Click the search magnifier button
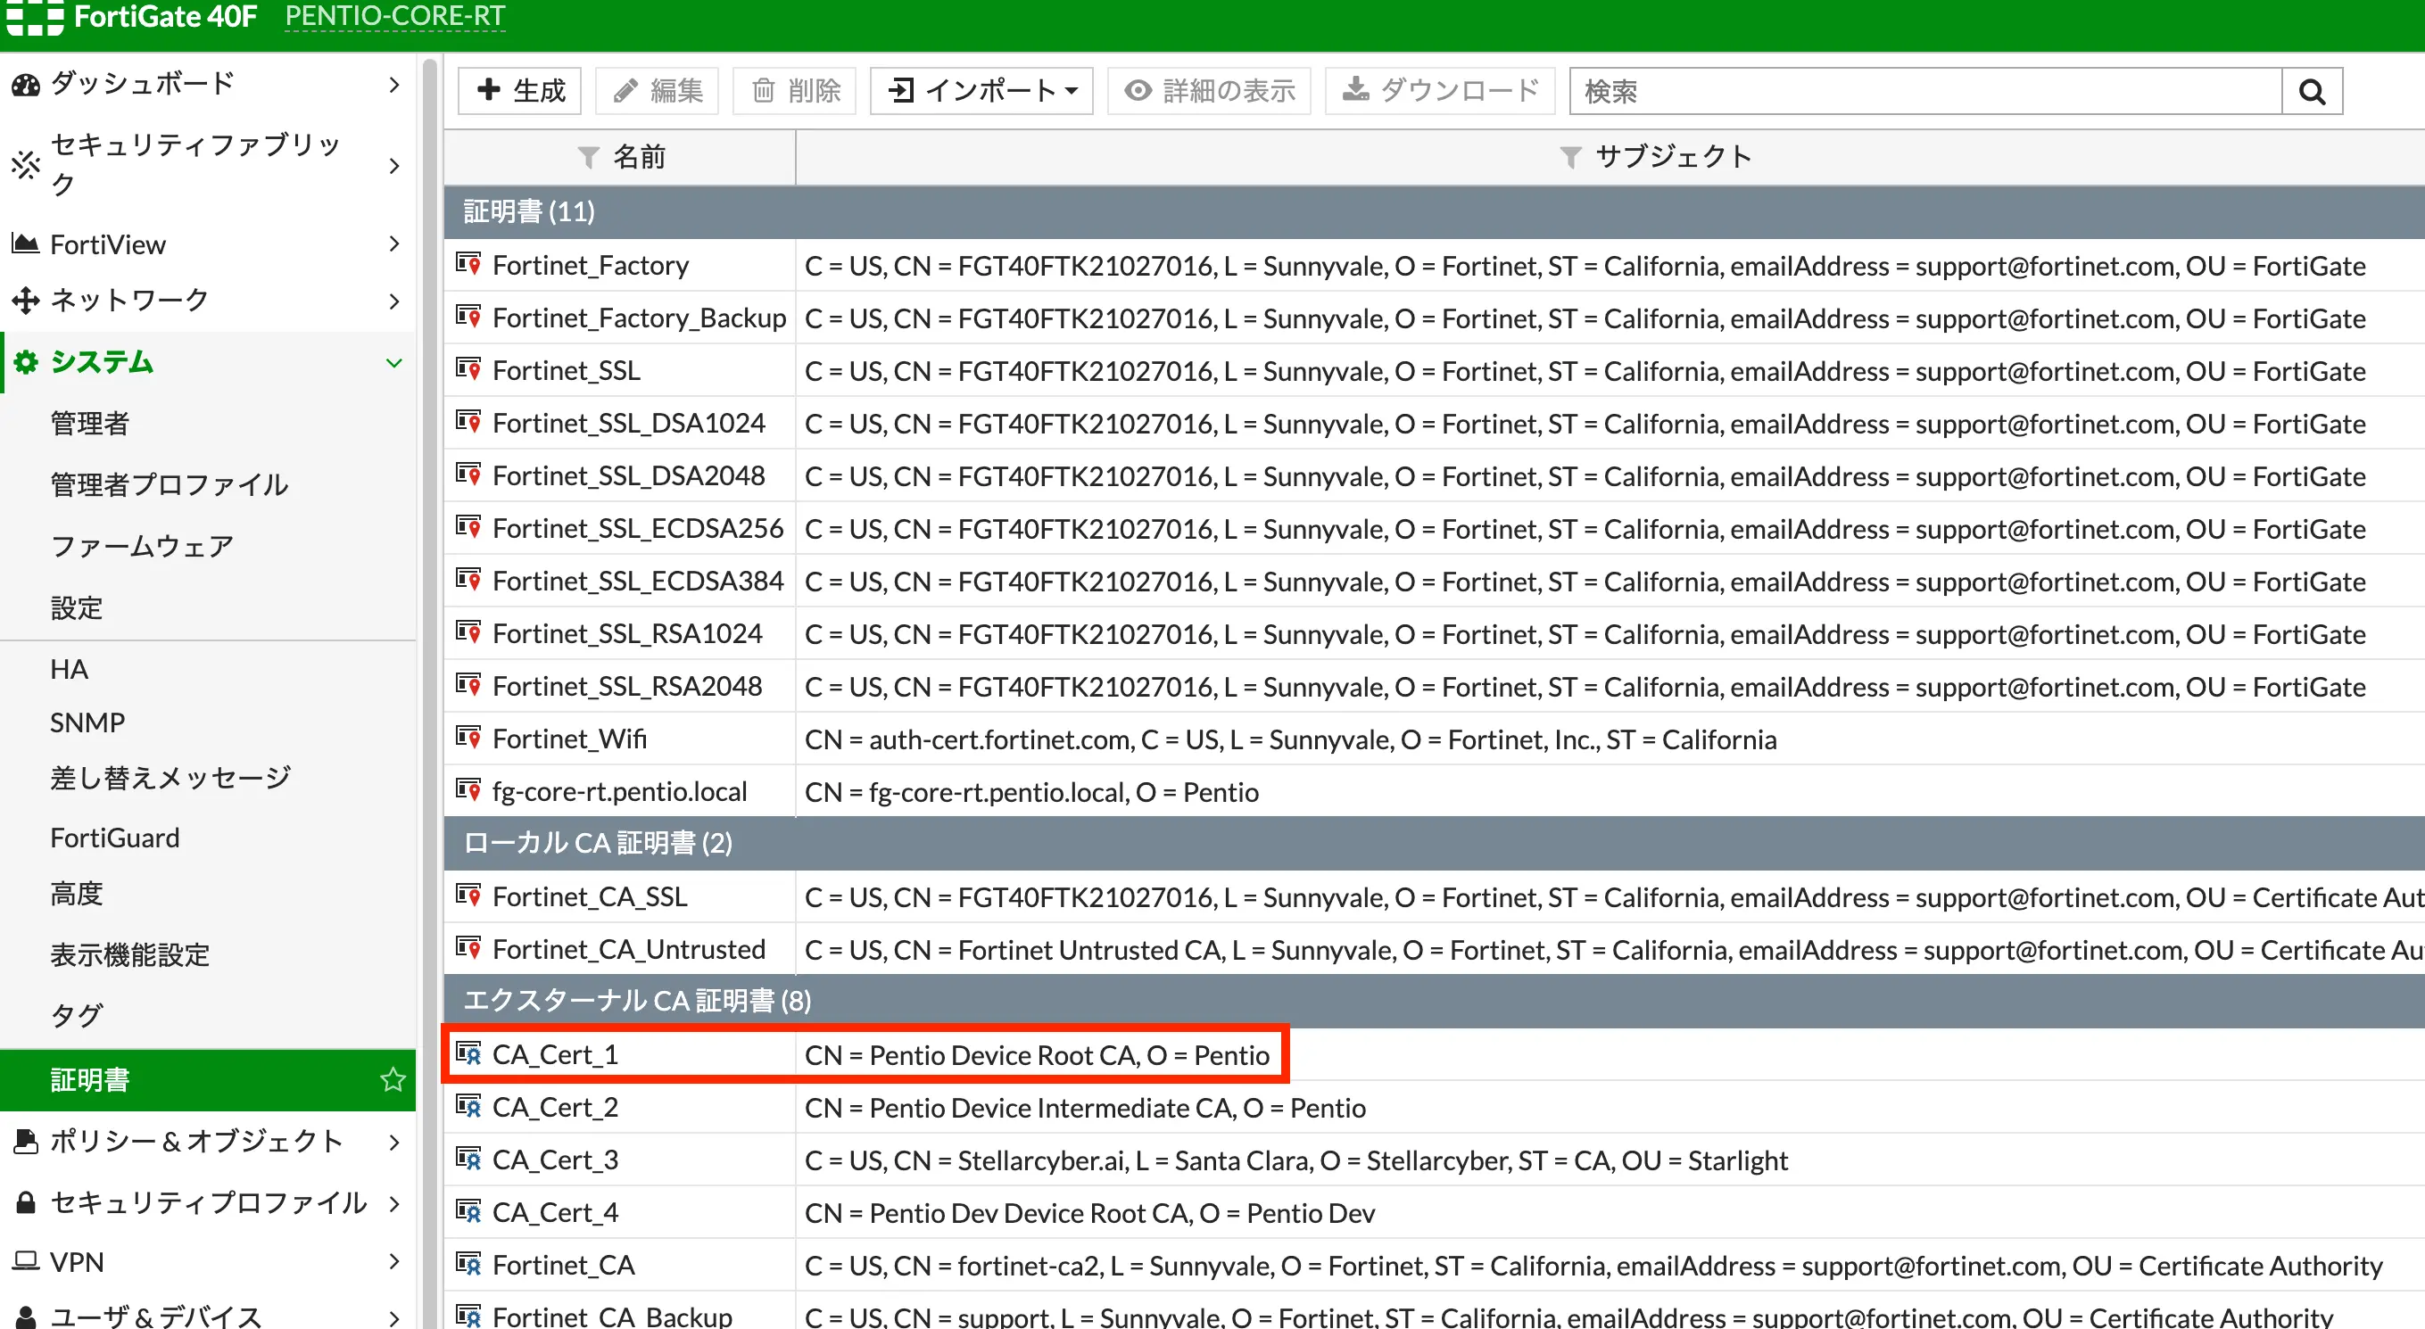This screenshot has width=2425, height=1329. (2312, 91)
